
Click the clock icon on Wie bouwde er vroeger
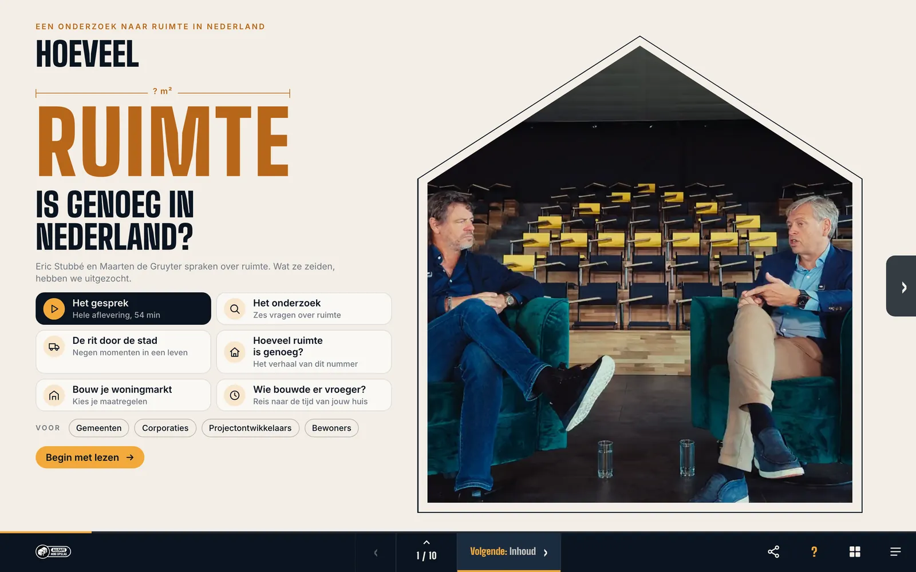(235, 395)
